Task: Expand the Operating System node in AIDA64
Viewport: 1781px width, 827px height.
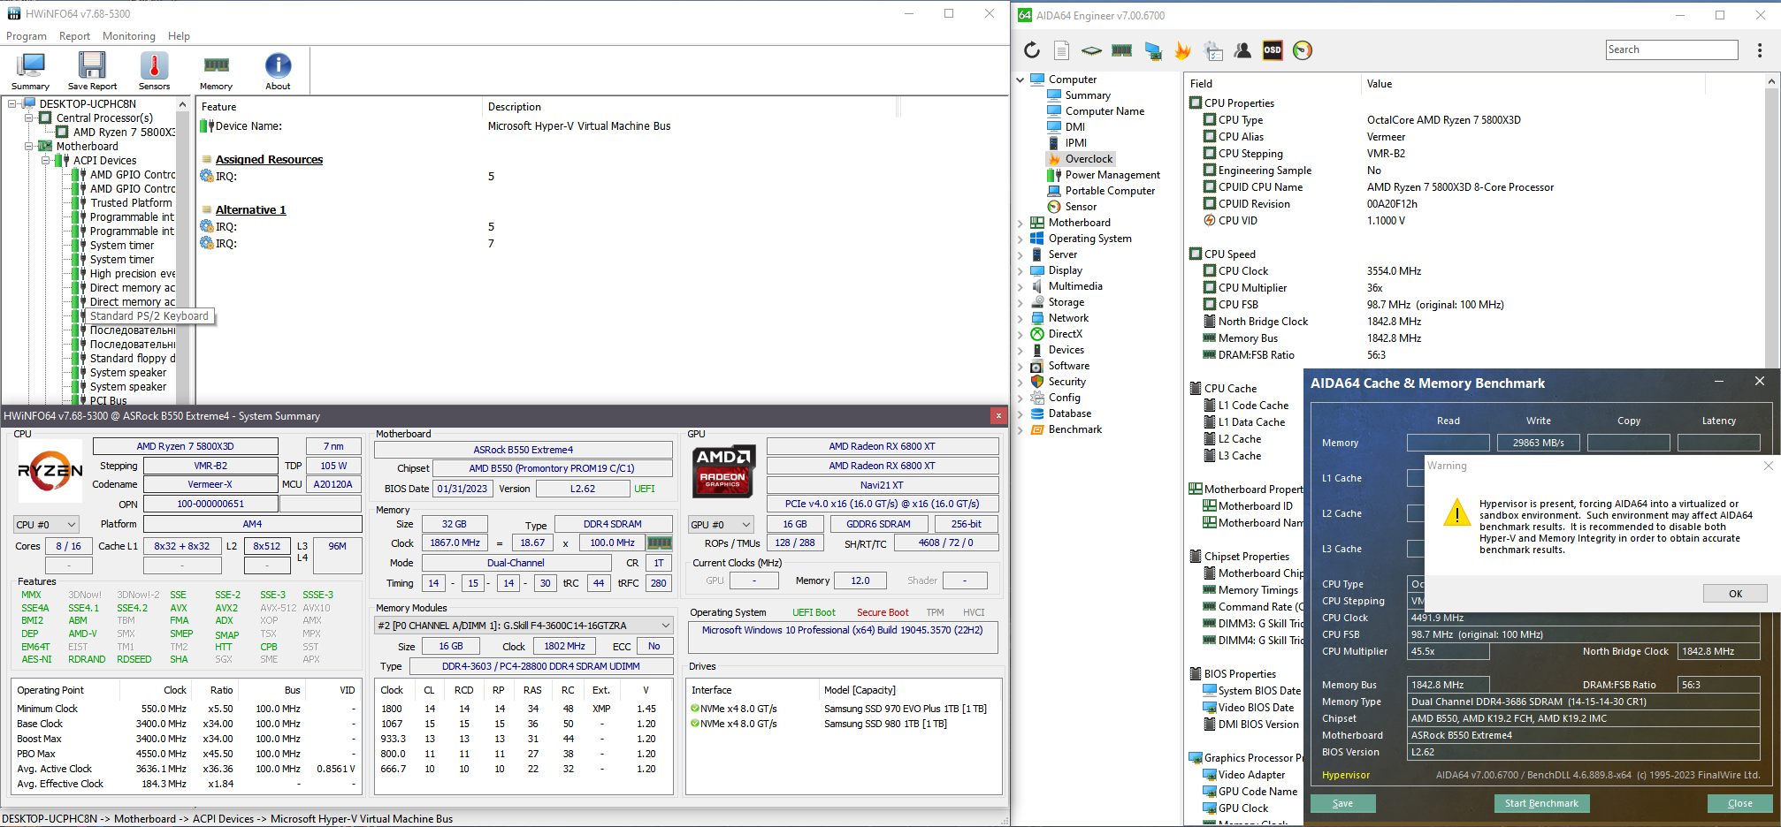Action: (1020, 239)
